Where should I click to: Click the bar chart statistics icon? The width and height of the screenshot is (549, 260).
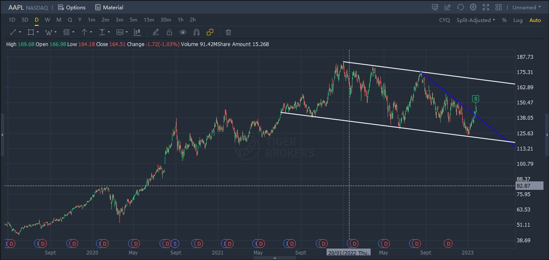point(137,32)
